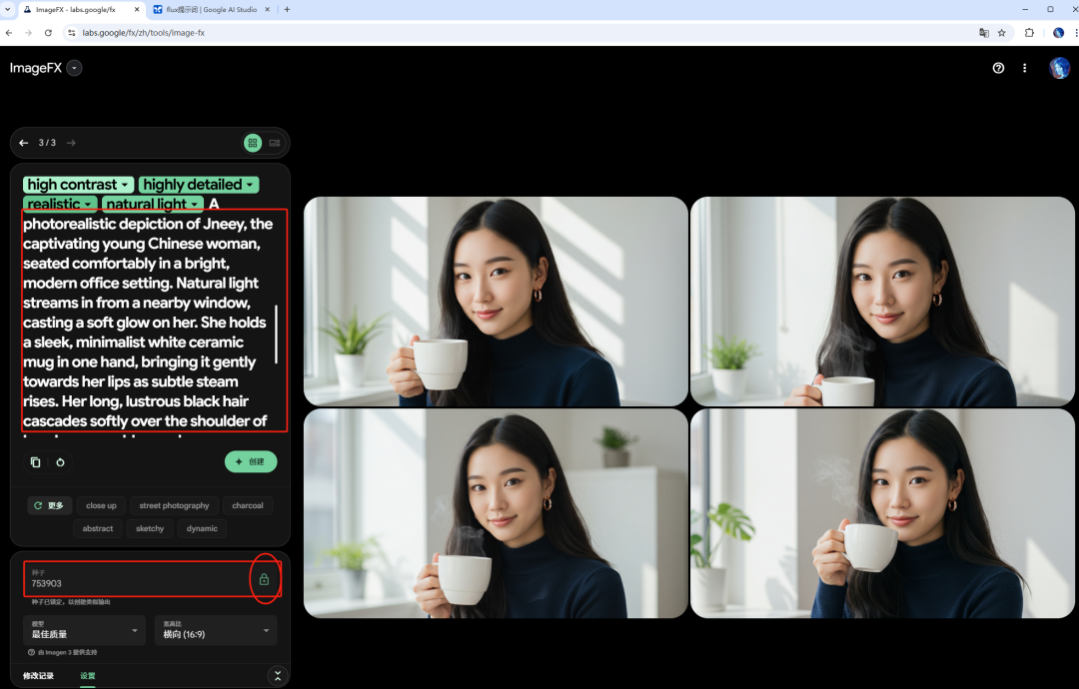Open the tab search dropdown arrow
The image size is (1079, 689).
coord(8,10)
